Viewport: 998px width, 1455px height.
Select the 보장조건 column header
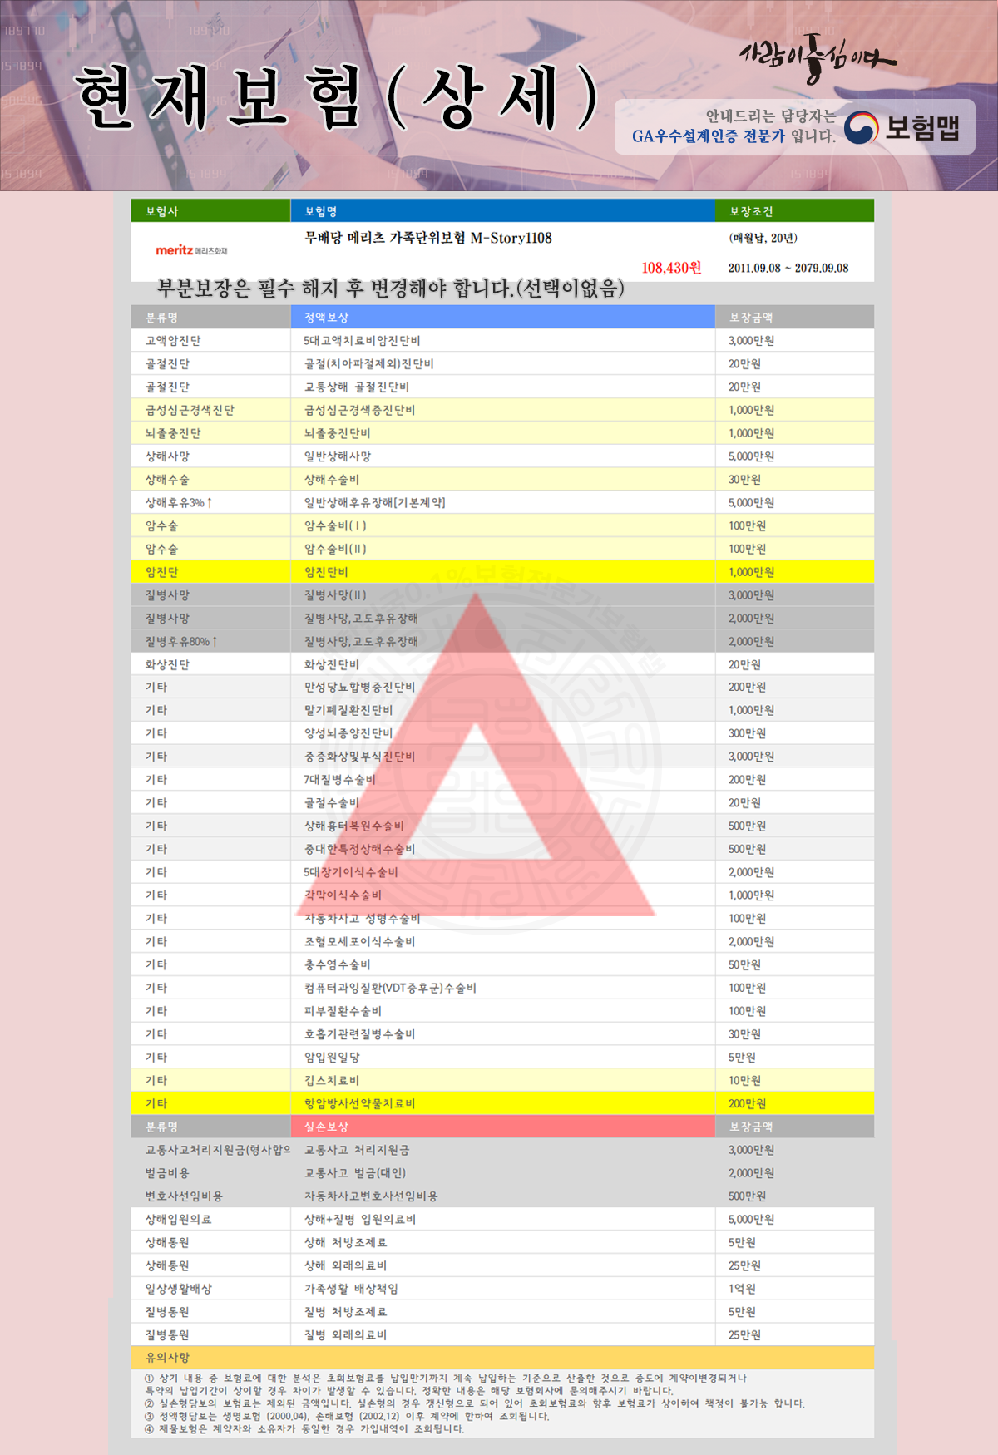point(794,211)
